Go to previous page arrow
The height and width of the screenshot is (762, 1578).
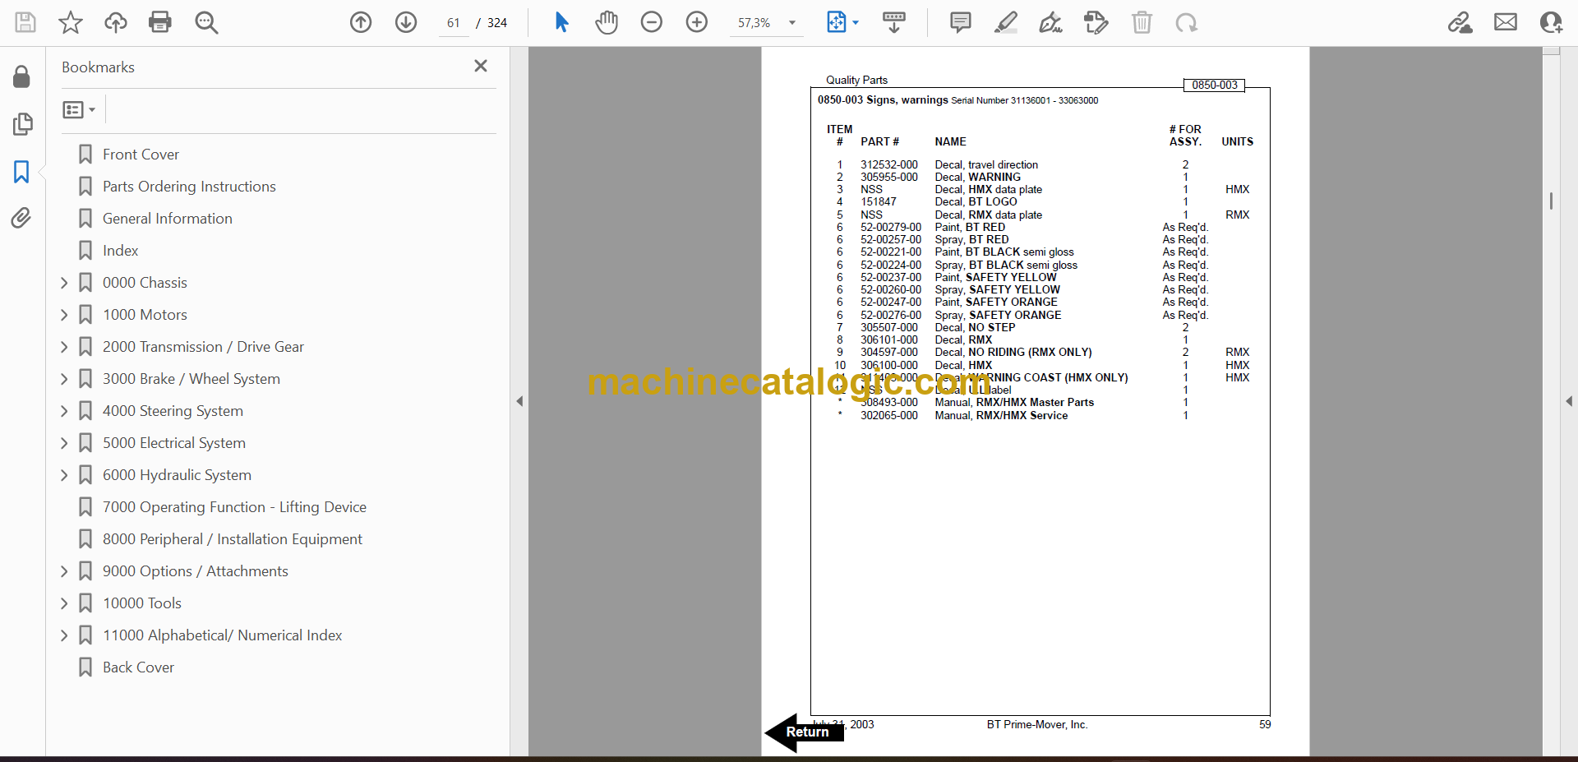pos(361,22)
